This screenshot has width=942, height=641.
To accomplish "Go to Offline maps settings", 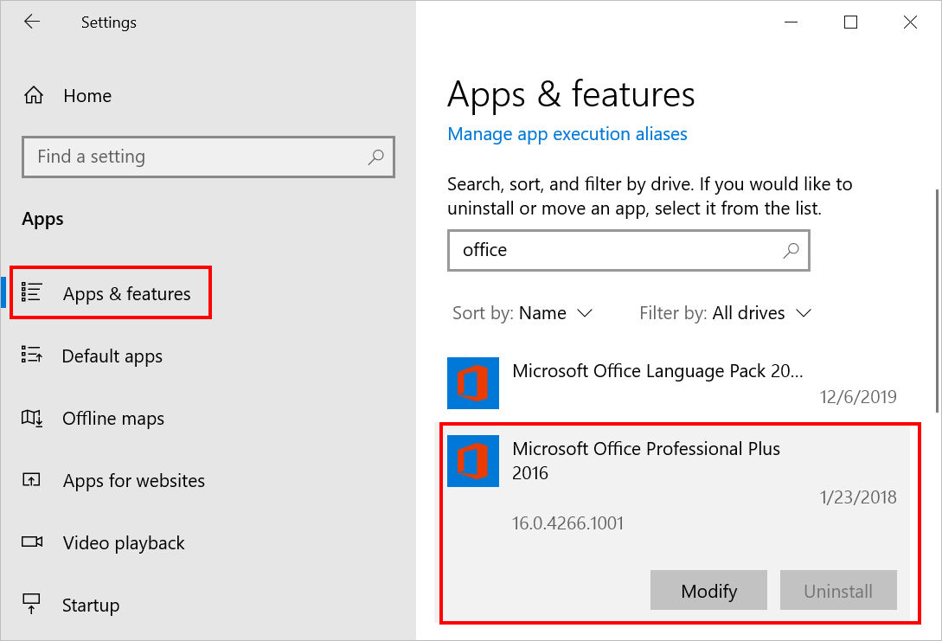I will point(113,419).
